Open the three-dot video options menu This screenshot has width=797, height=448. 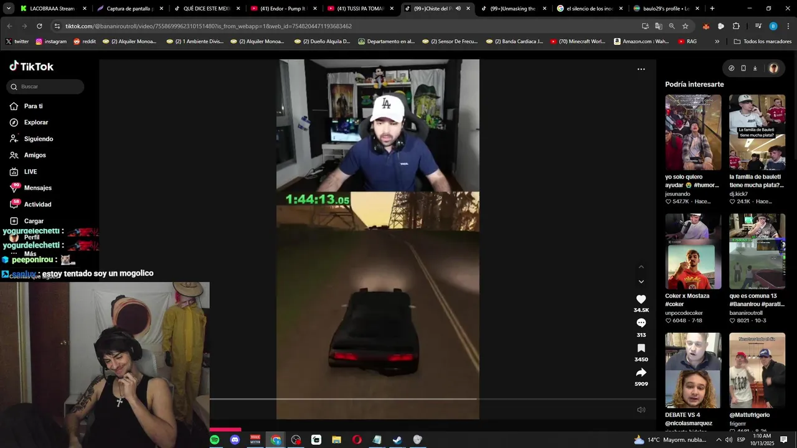[641, 69]
